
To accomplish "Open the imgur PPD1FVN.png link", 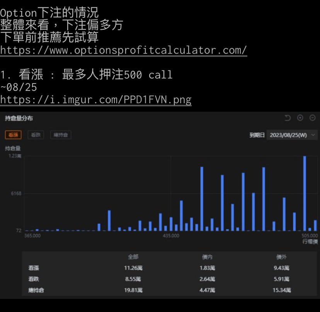I will click(95, 100).
